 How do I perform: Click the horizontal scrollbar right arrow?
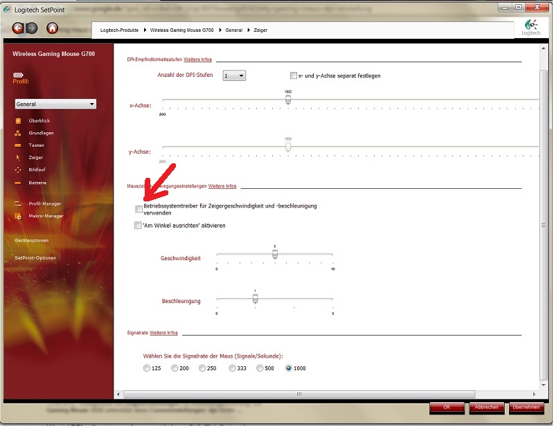click(x=534, y=394)
